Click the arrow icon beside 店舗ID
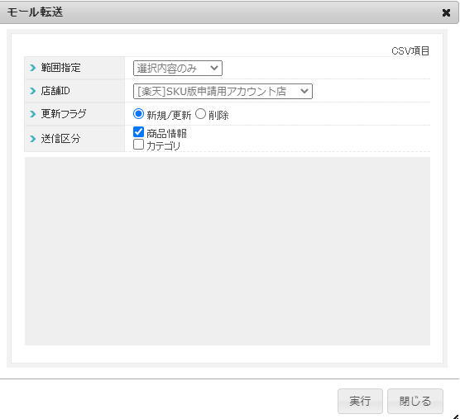Image resolution: width=460 pixels, height=419 pixels. coord(33,91)
